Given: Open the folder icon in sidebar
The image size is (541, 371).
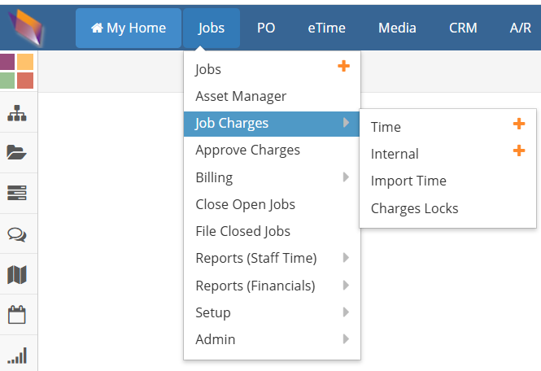Looking at the screenshot, I should tap(16, 152).
